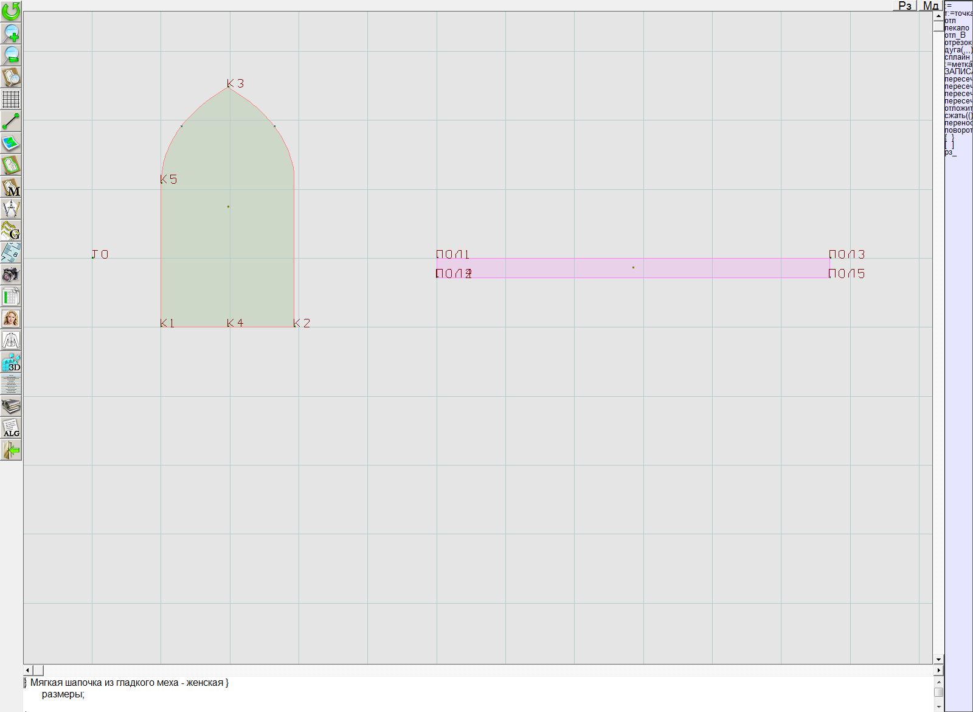The image size is (973, 712).
Task: Select the line segment tool
Action: pos(11,121)
